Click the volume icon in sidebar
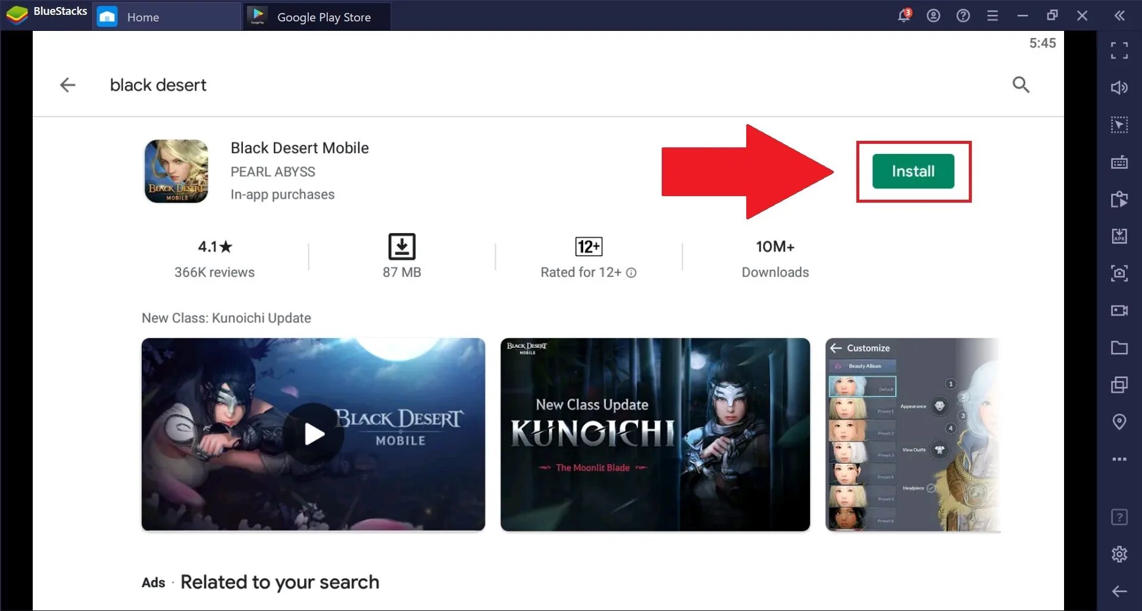 pyautogui.click(x=1119, y=88)
